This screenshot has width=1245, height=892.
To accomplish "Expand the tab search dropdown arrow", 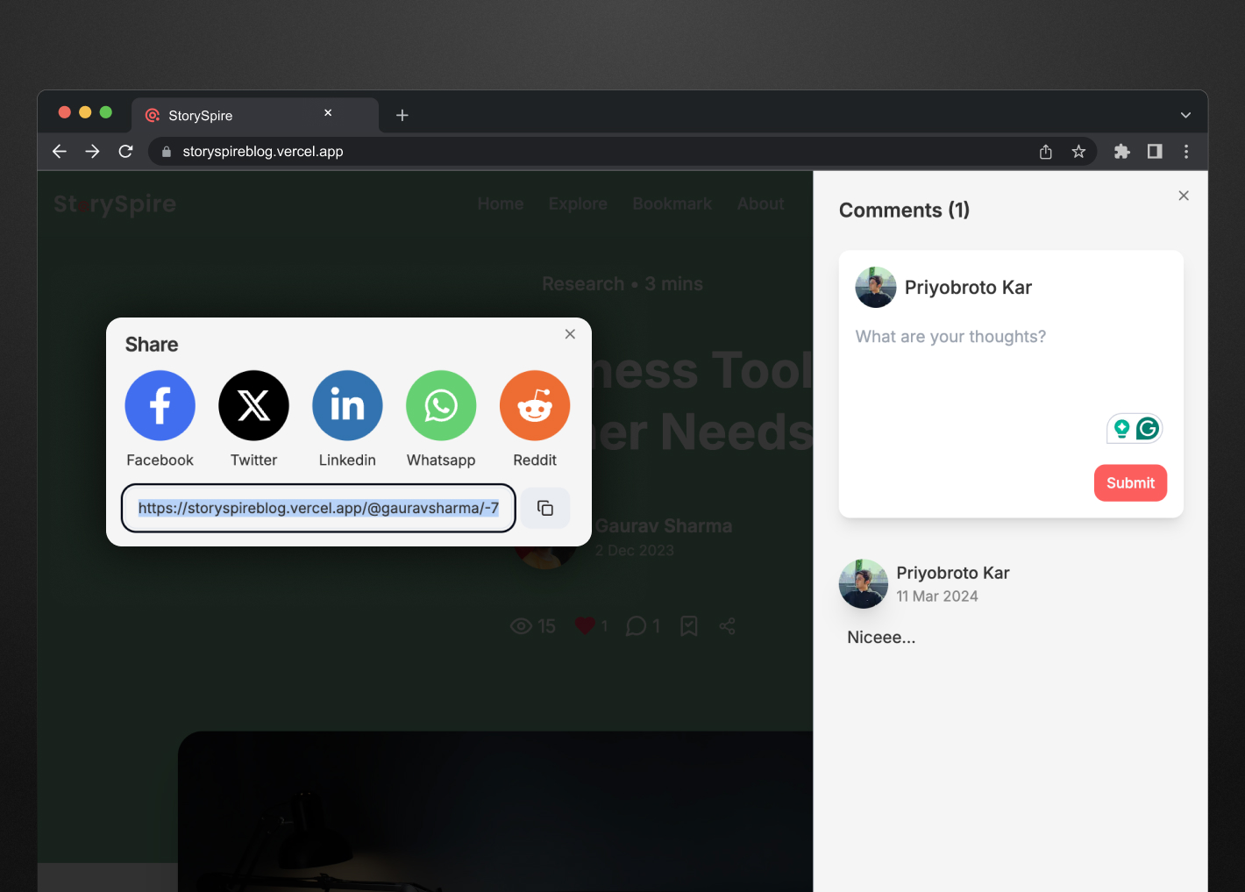I will 1185,115.
